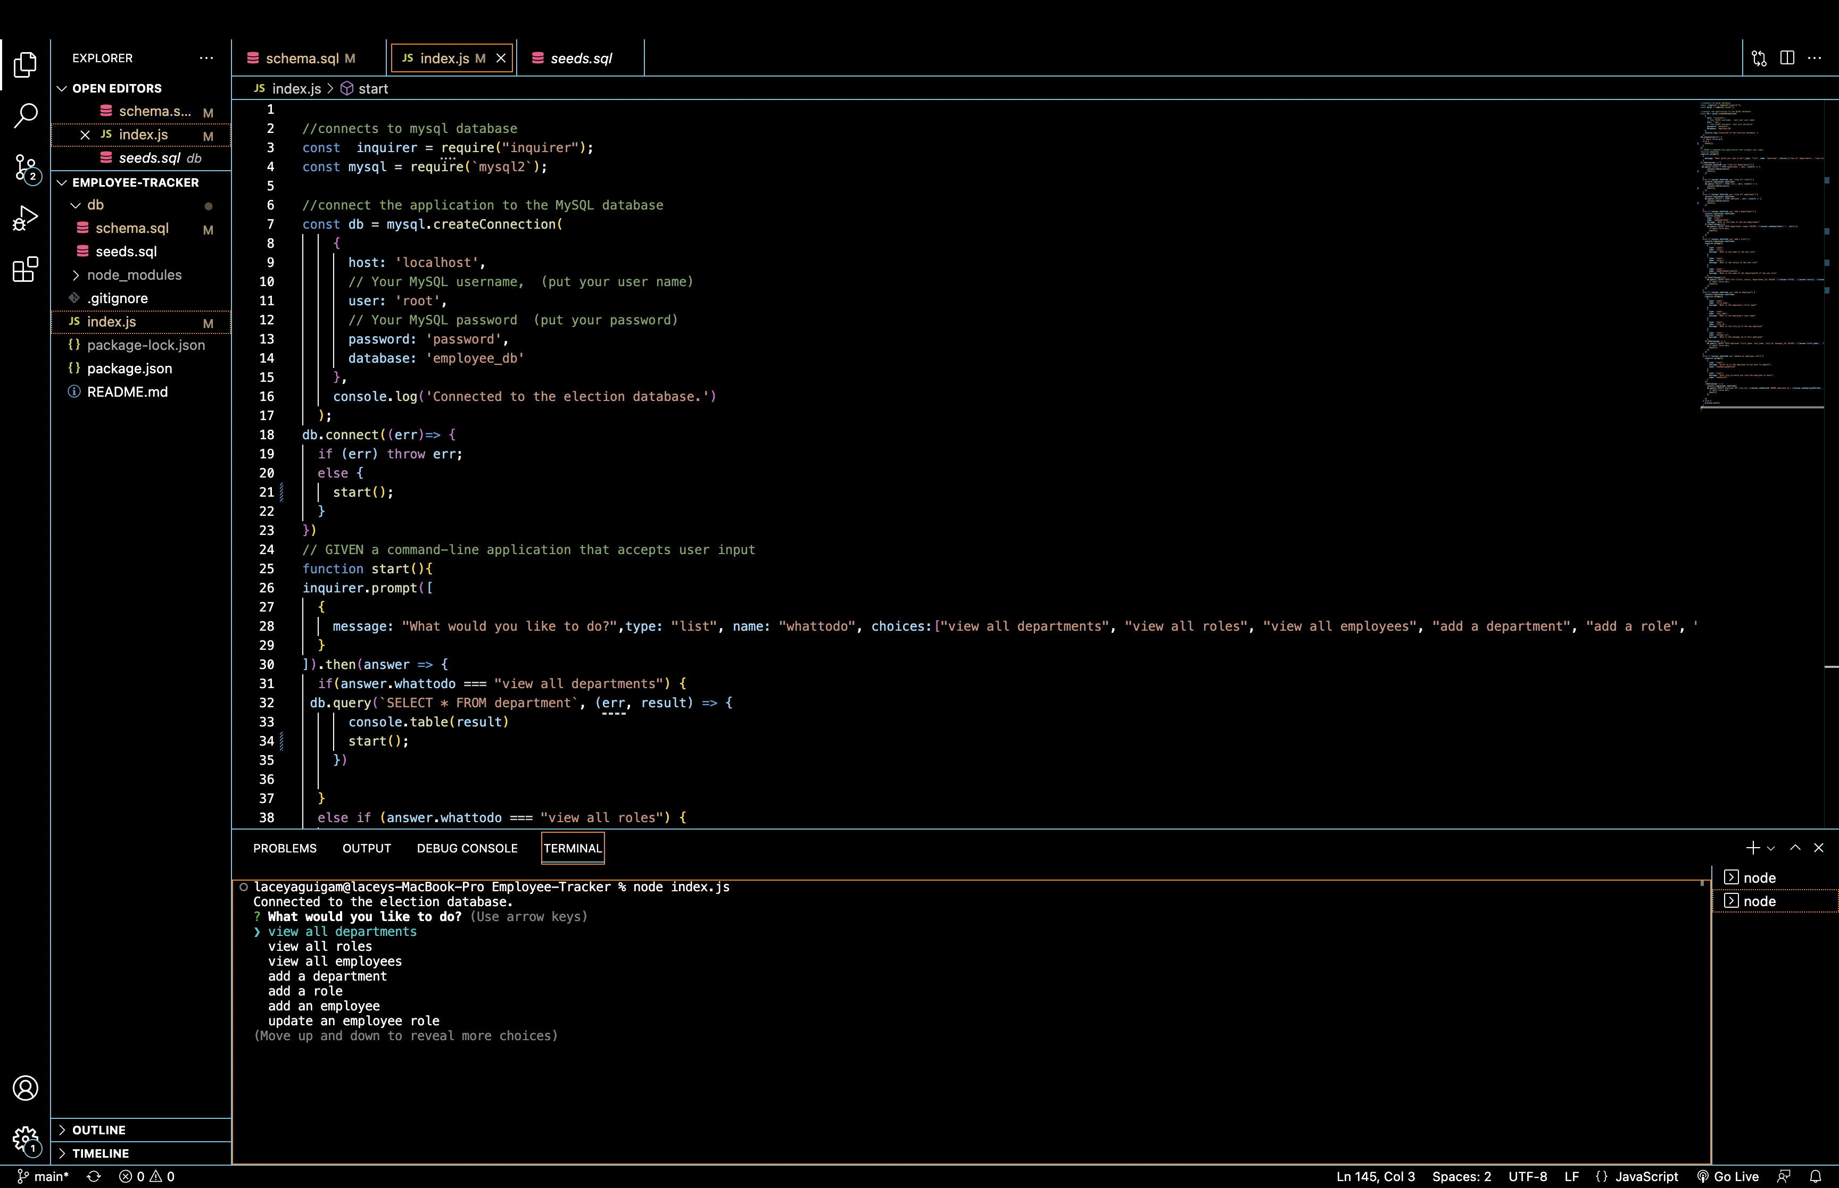The width and height of the screenshot is (1839, 1188).
Task: Close index.js in Open Editors list
Action: (x=85, y=135)
